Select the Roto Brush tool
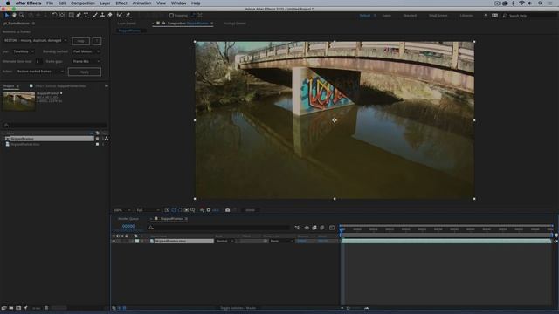This screenshot has width=559, height=314. 120,16
